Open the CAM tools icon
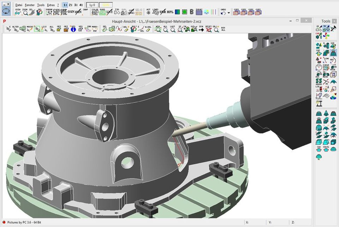Image resolution: width=339 pixels, height=227 pixels. pos(319,36)
